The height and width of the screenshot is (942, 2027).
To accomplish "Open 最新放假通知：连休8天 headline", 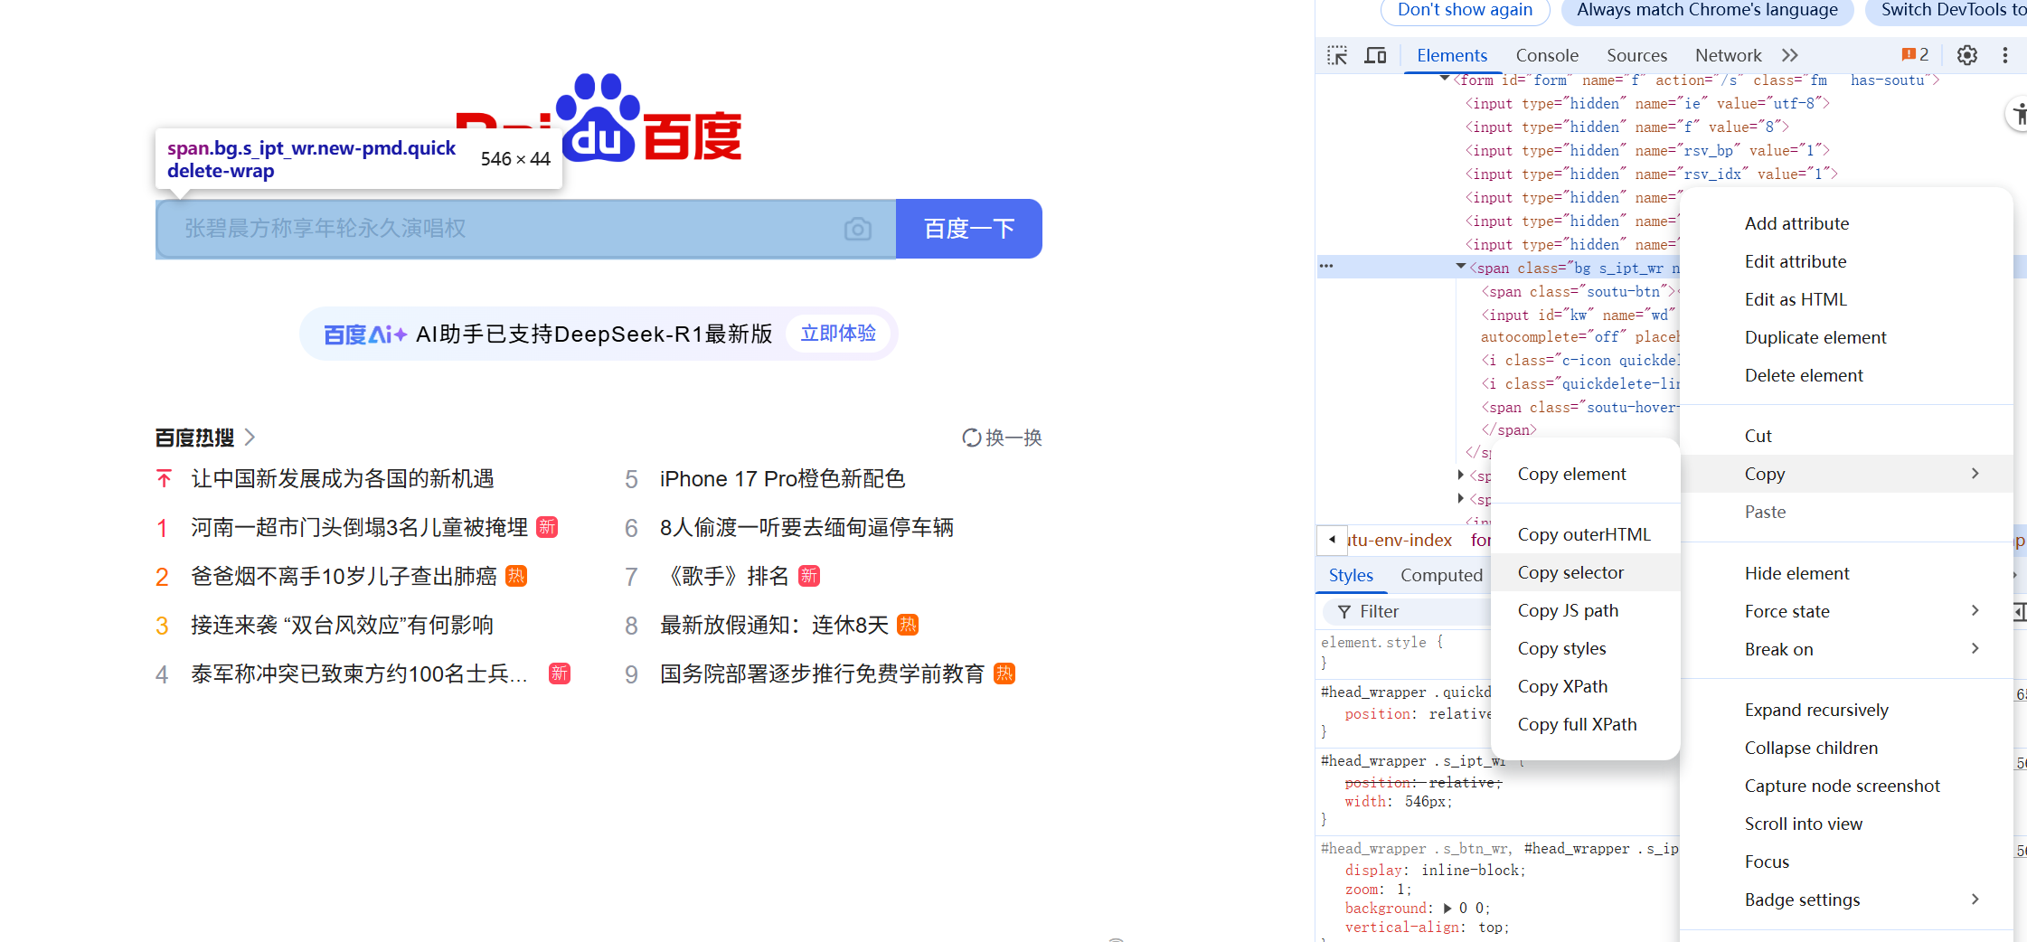I will (x=774, y=625).
